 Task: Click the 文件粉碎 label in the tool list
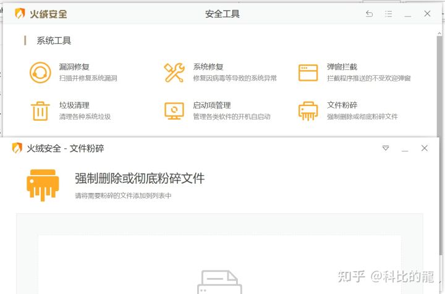342,105
